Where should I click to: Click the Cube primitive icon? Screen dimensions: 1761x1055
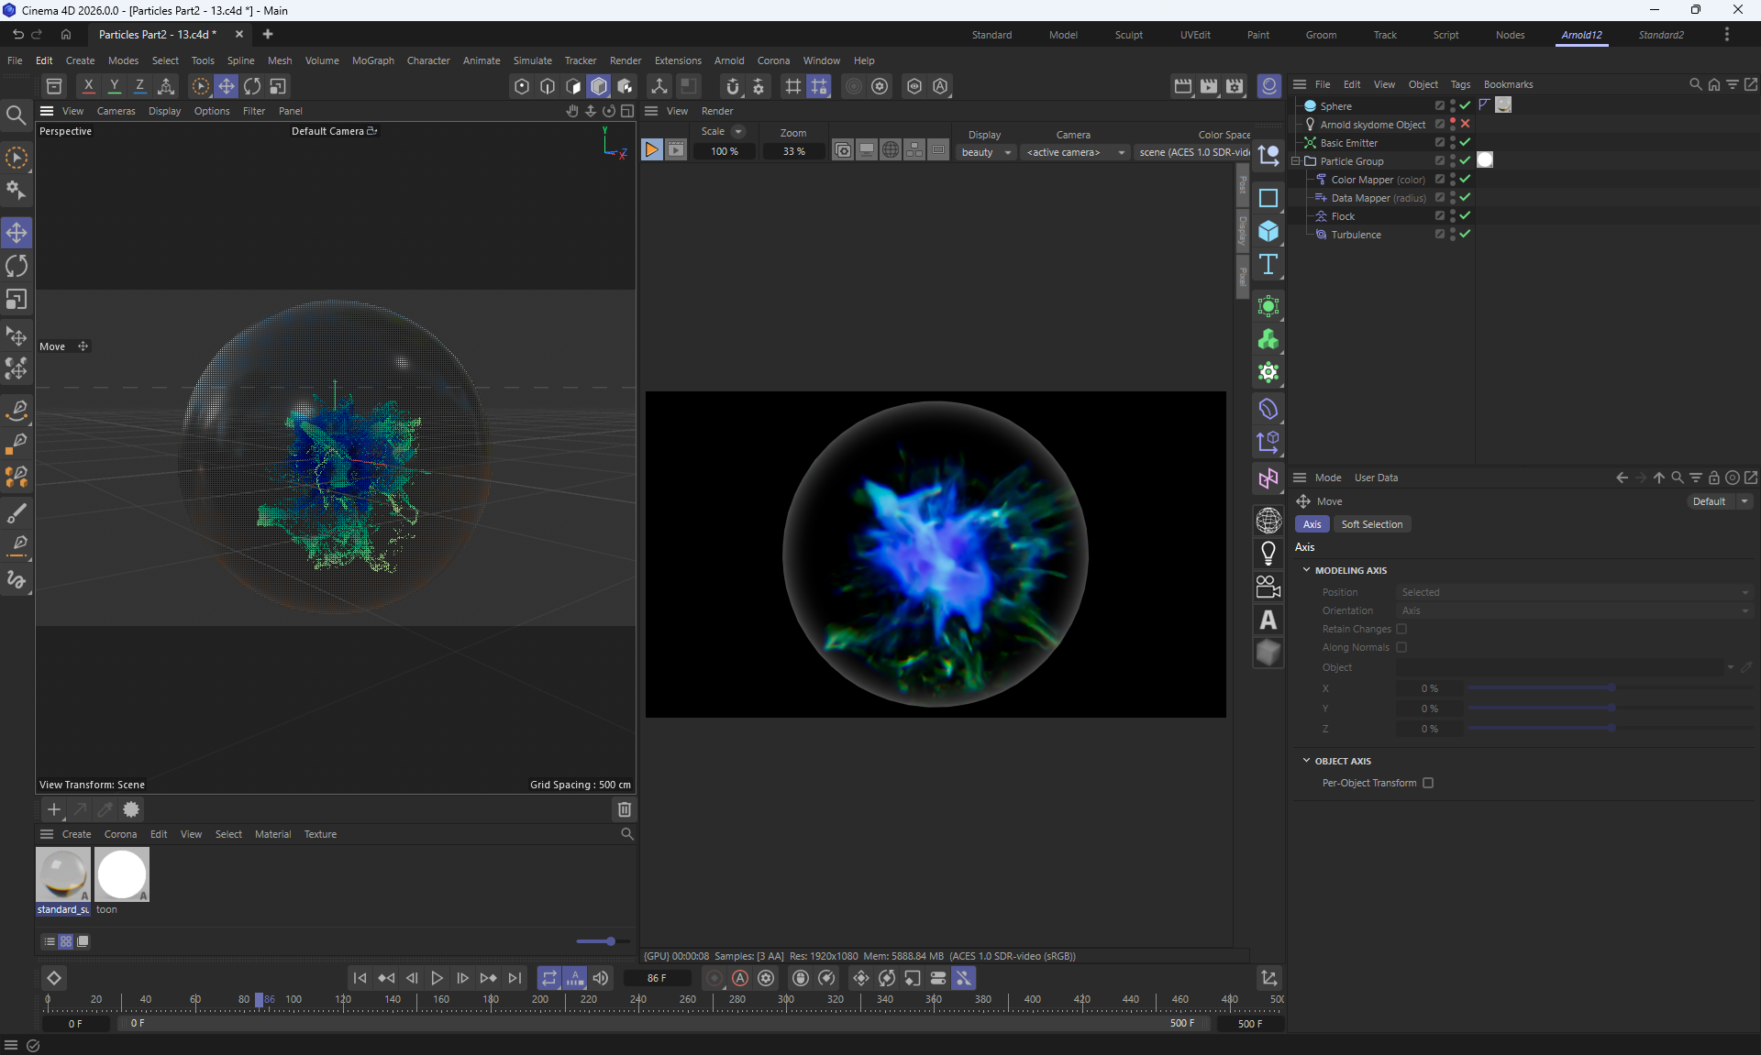pyautogui.click(x=1268, y=231)
